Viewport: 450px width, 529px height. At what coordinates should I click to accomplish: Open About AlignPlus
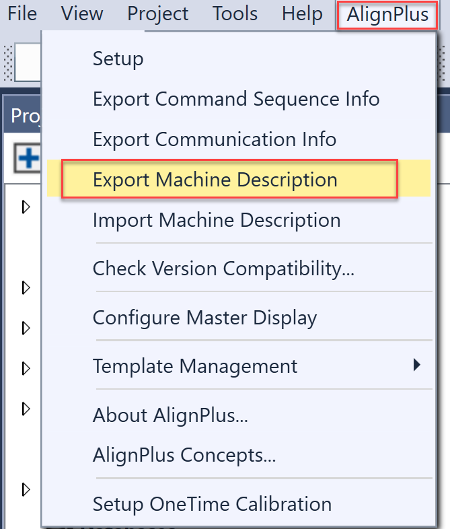pos(170,415)
